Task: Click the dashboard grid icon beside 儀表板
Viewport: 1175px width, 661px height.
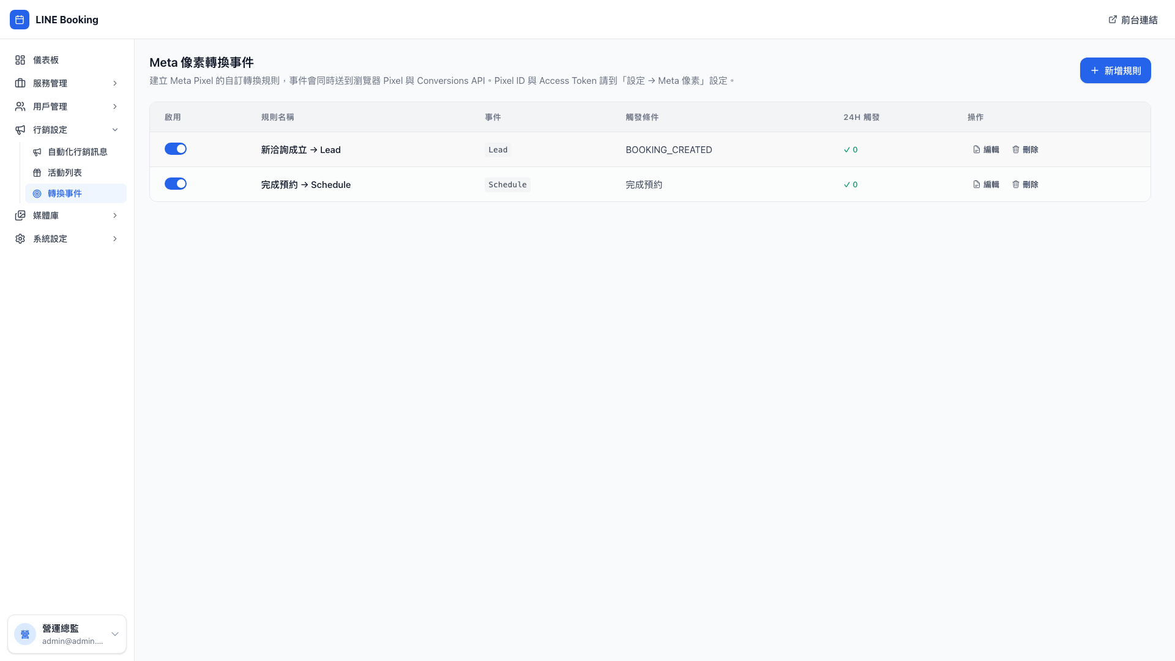Action: 20,60
